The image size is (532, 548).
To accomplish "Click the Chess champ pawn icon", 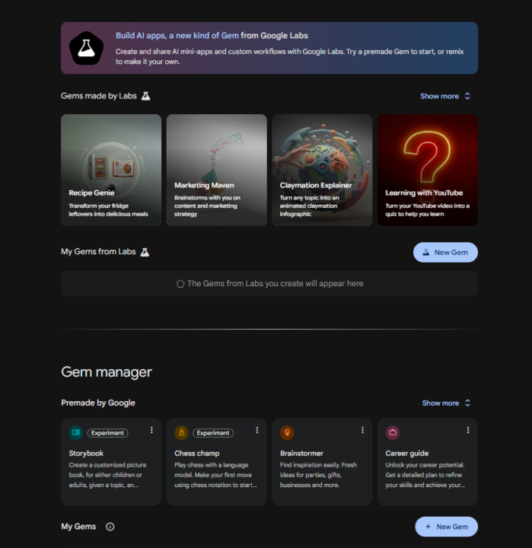I will tap(181, 432).
